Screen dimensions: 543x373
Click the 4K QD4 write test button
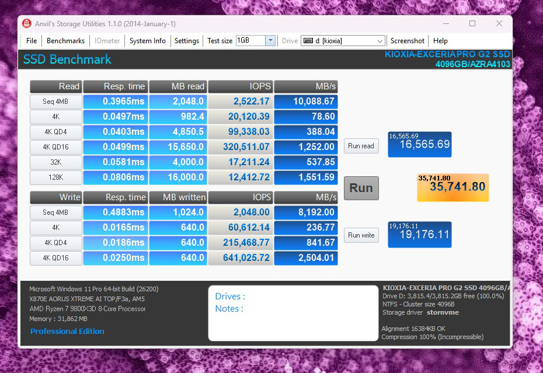56,243
